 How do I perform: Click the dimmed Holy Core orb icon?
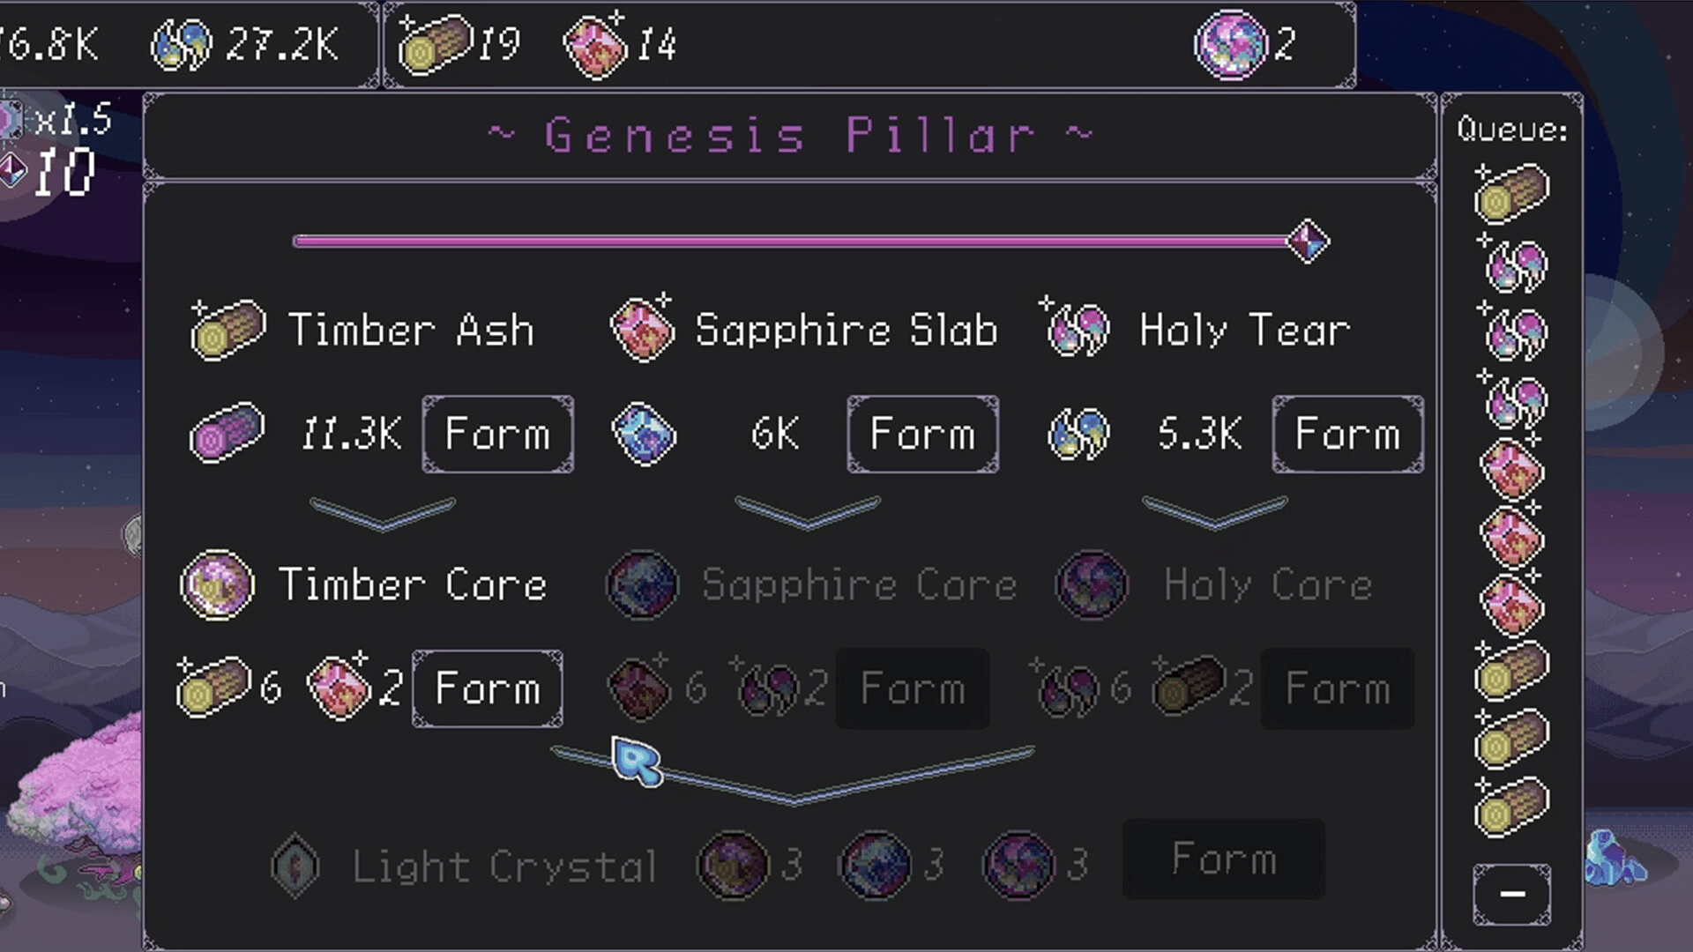1092,584
